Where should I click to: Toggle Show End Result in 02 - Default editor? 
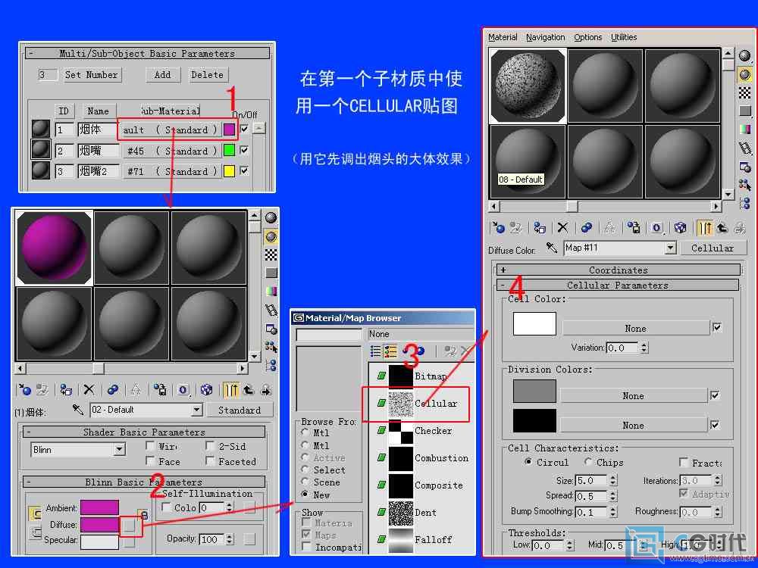pos(230,390)
